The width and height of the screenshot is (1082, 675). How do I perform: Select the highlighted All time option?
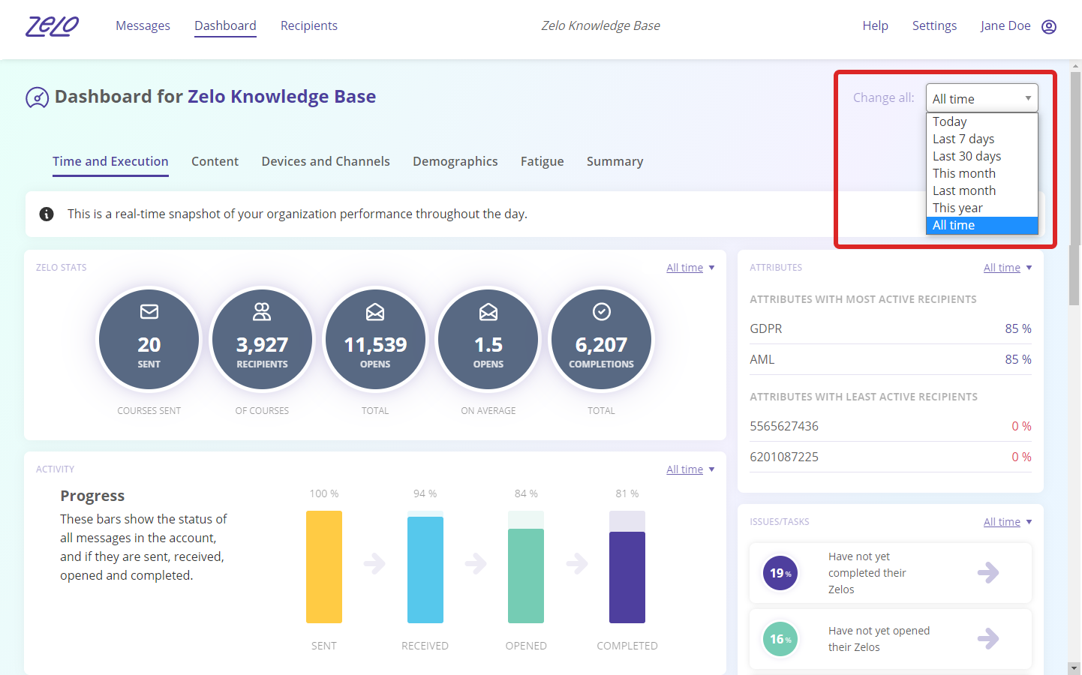(981, 225)
